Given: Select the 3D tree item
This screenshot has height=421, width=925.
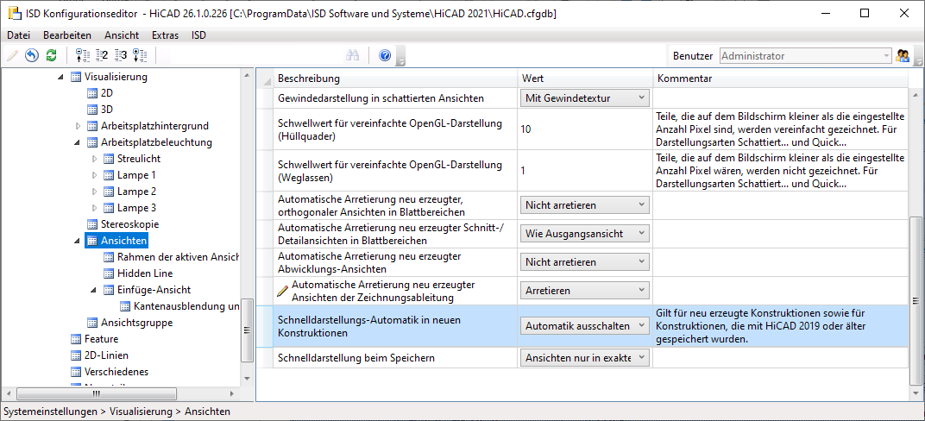Looking at the screenshot, I should 107,110.
